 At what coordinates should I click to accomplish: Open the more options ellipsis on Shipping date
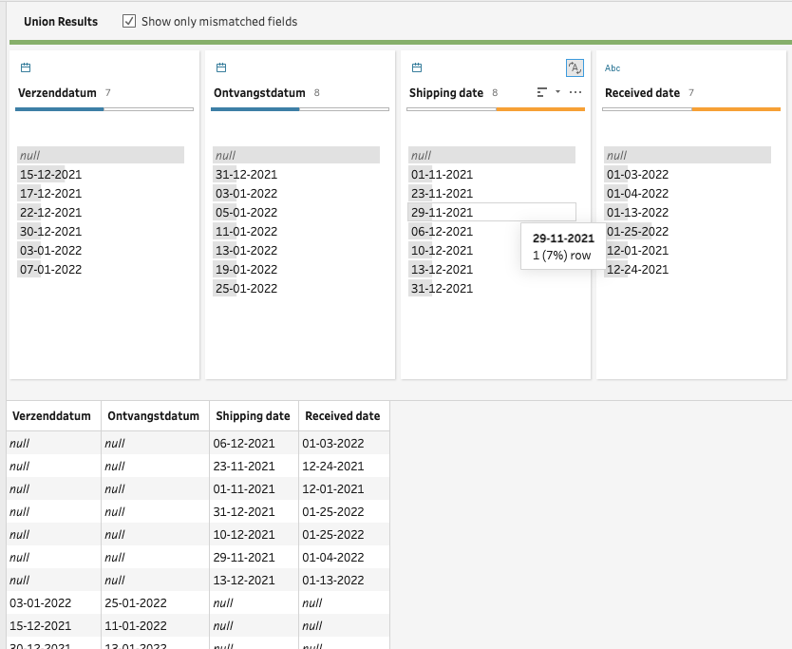click(575, 93)
